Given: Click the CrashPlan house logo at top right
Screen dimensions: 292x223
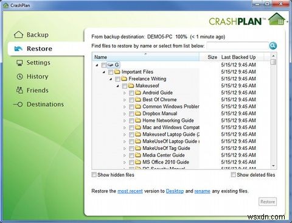Looking at the screenshot, I should [x=277, y=19].
